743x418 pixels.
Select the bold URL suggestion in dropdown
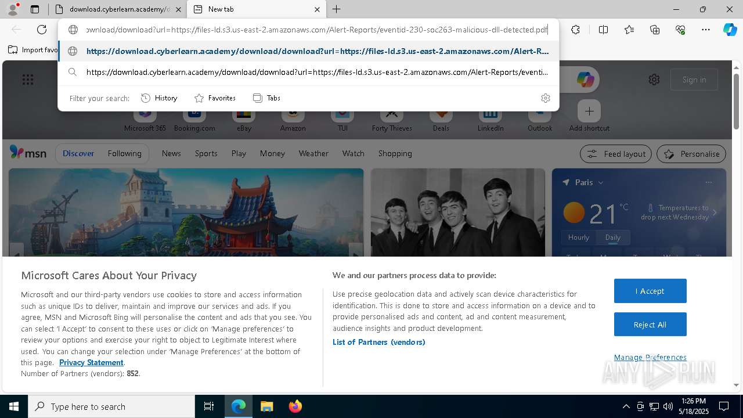[x=308, y=51]
